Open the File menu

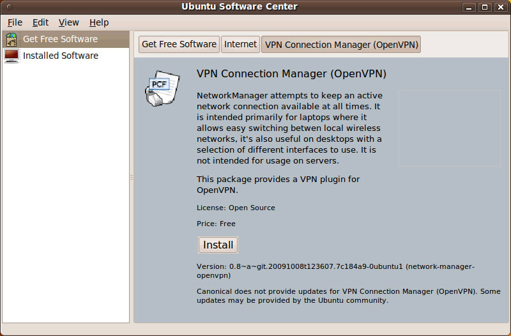pos(15,22)
